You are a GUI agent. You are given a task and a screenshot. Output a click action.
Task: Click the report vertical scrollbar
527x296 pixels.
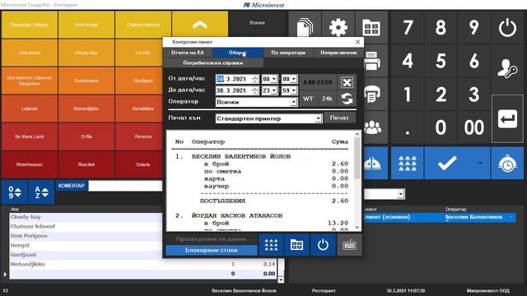point(357,181)
